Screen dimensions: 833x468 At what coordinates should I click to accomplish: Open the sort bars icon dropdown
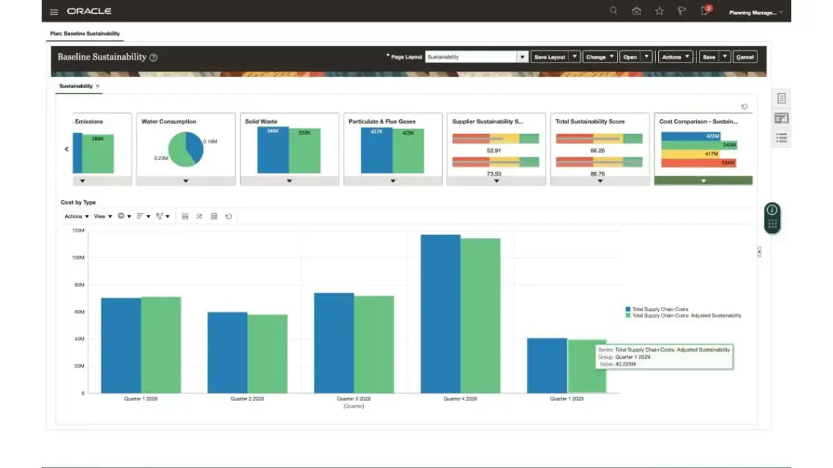pyautogui.click(x=143, y=216)
